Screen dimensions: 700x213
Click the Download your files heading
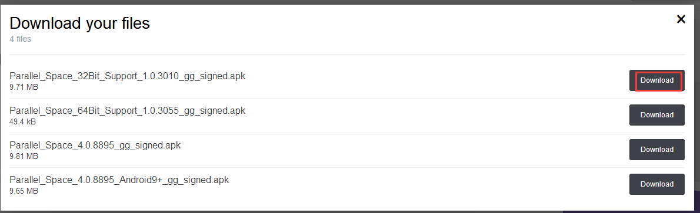pos(79,23)
